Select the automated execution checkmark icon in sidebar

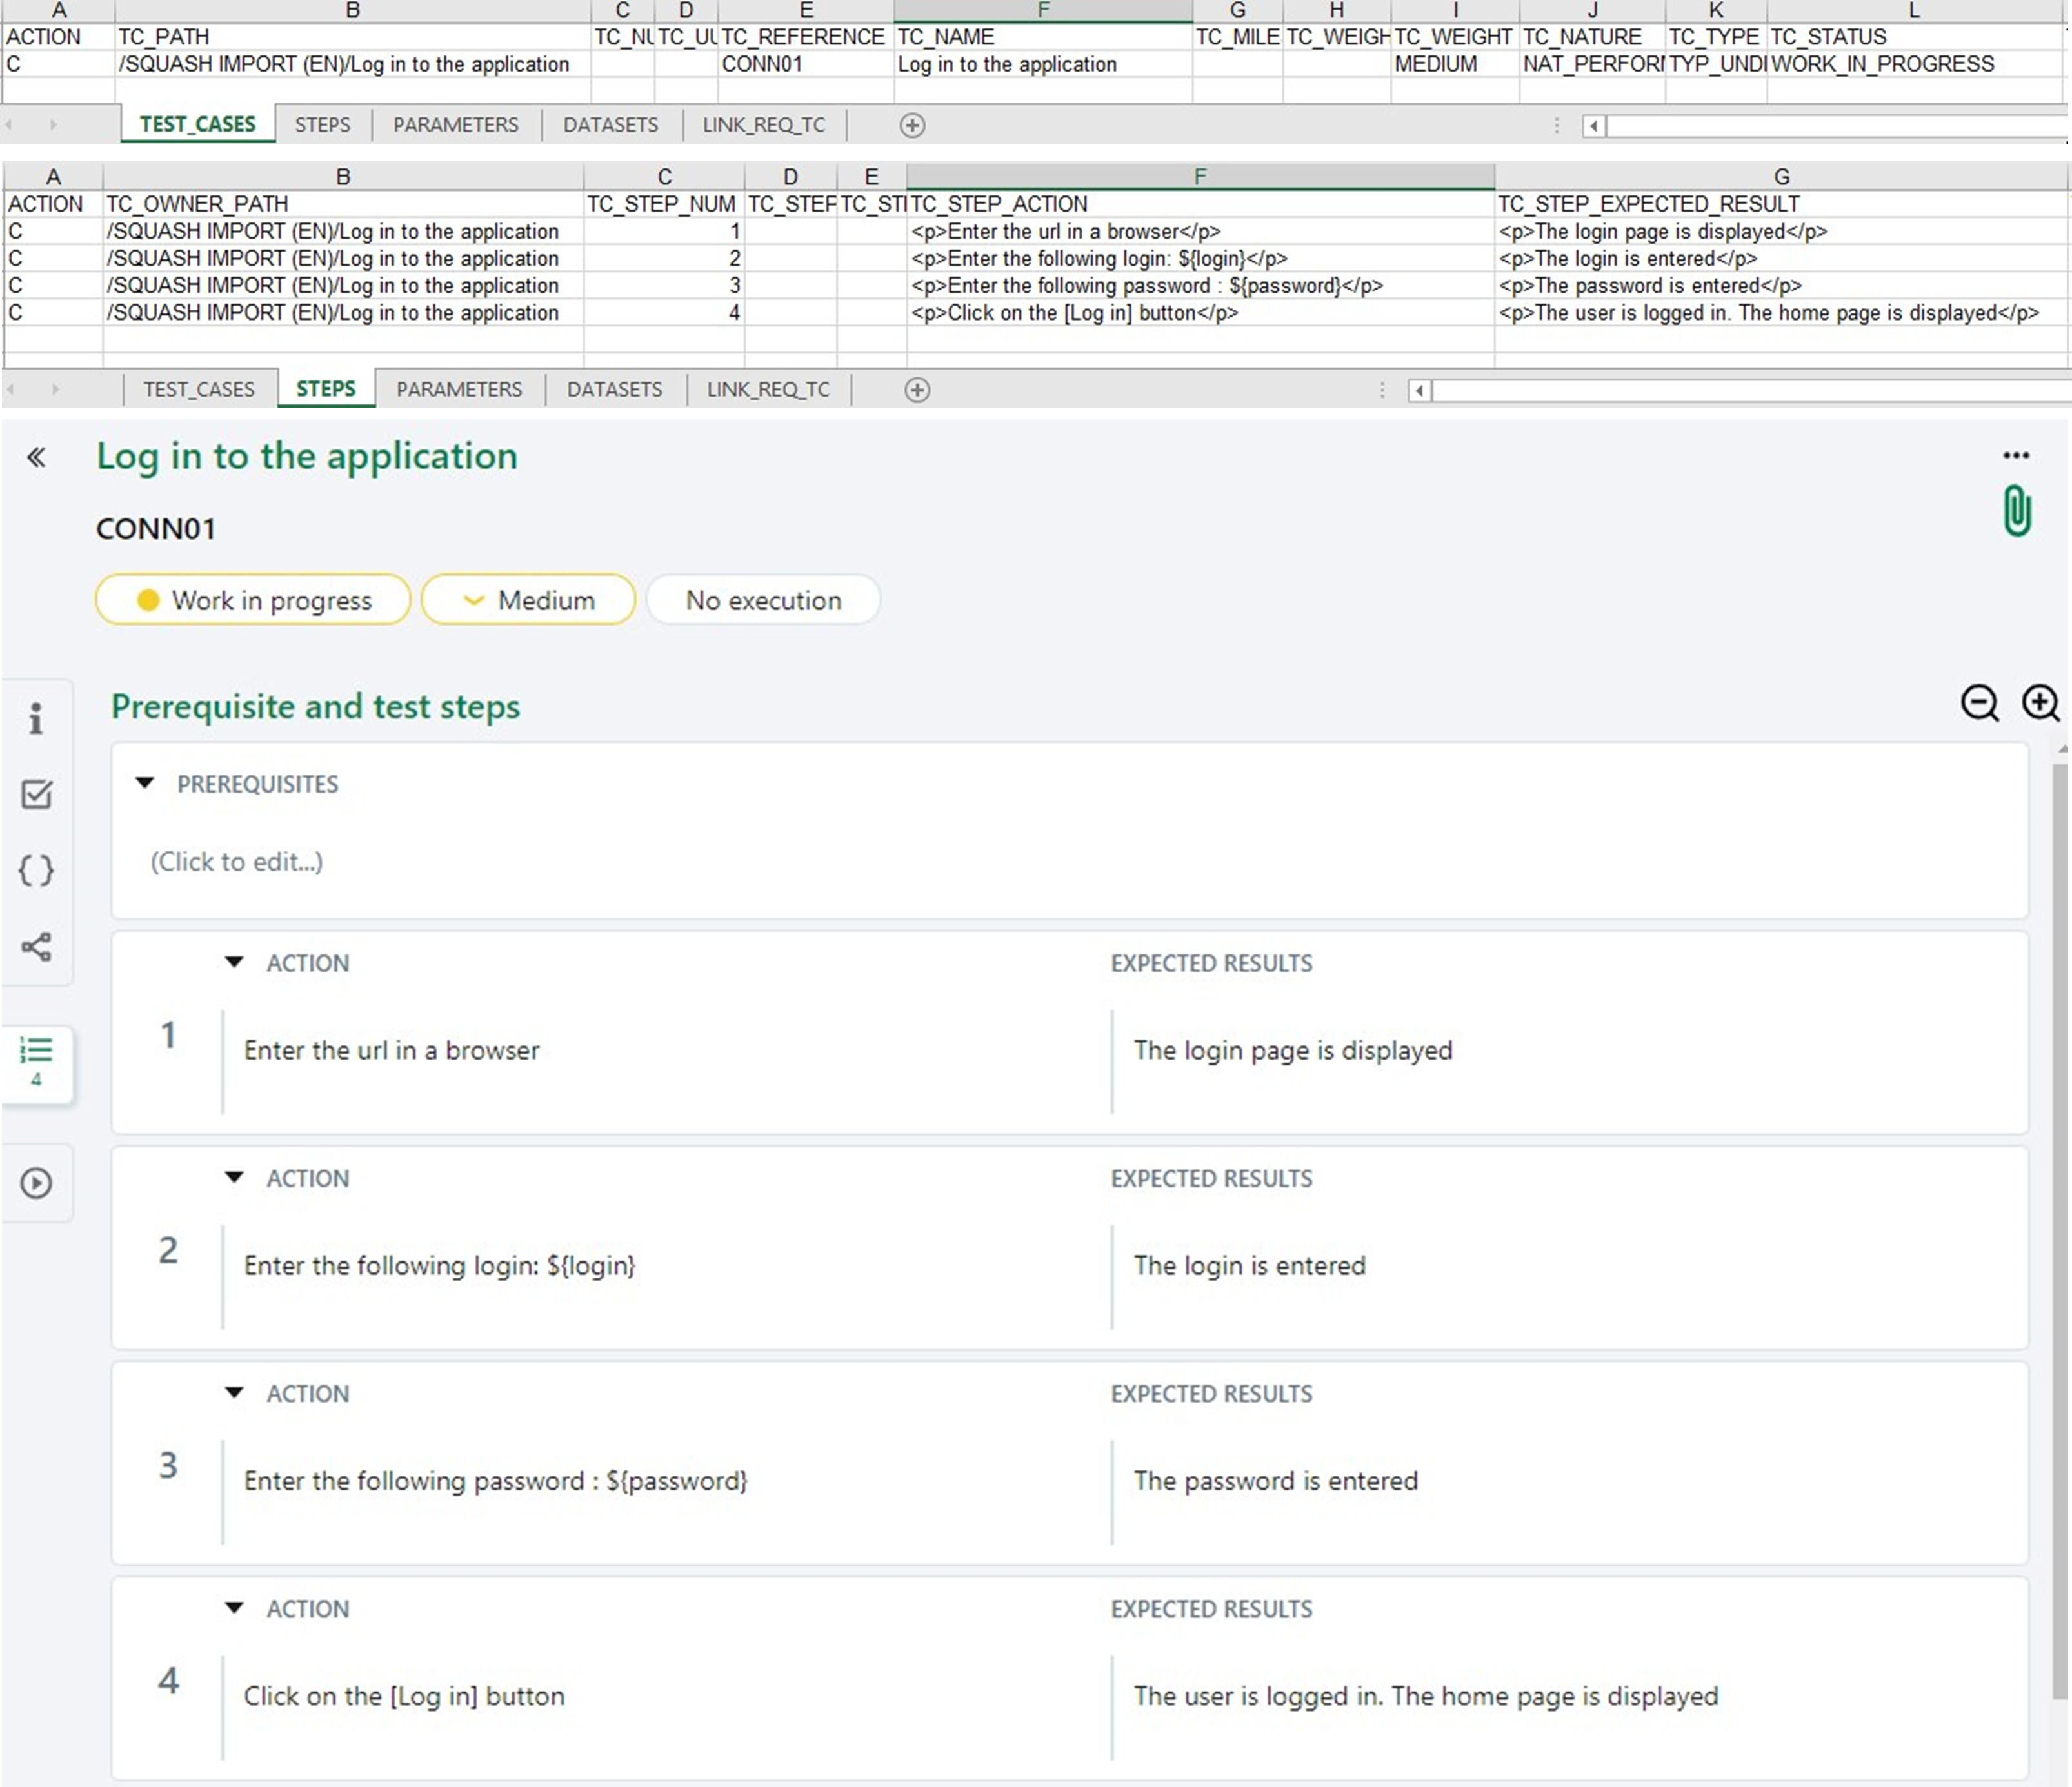37,794
